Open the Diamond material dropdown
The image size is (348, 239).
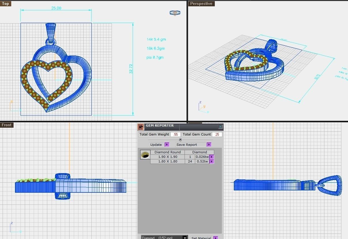click(x=185, y=238)
